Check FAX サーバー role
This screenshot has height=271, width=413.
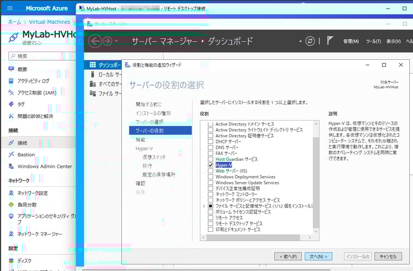click(210, 153)
